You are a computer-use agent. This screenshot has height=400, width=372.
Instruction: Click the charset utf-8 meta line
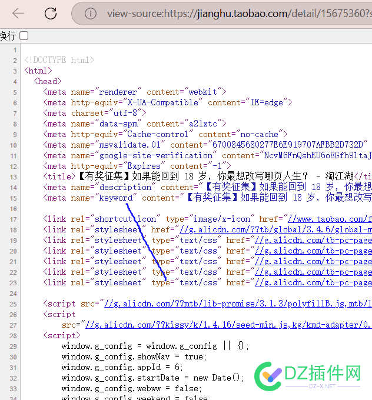click(x=95, y=113)
